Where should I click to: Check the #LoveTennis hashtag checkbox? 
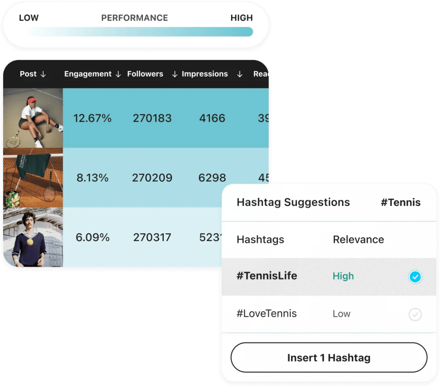pos(415,314)
